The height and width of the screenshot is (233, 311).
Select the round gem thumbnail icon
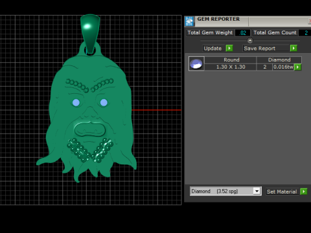point(196,63)
